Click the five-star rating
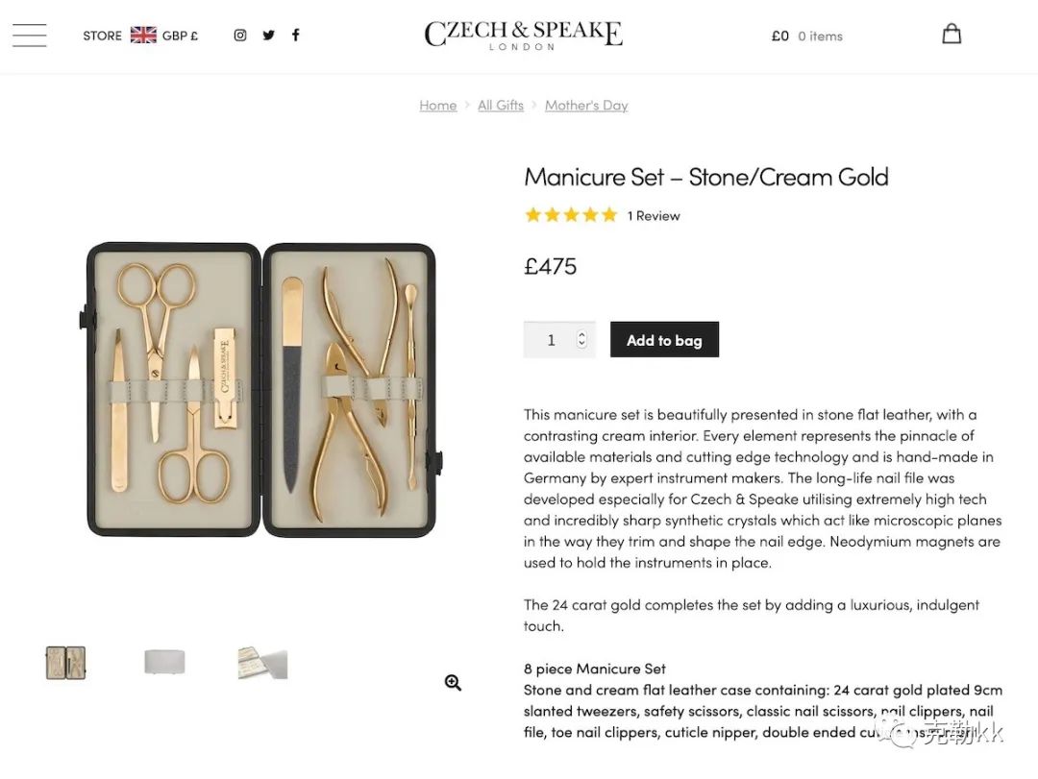 tap(571, 215)
